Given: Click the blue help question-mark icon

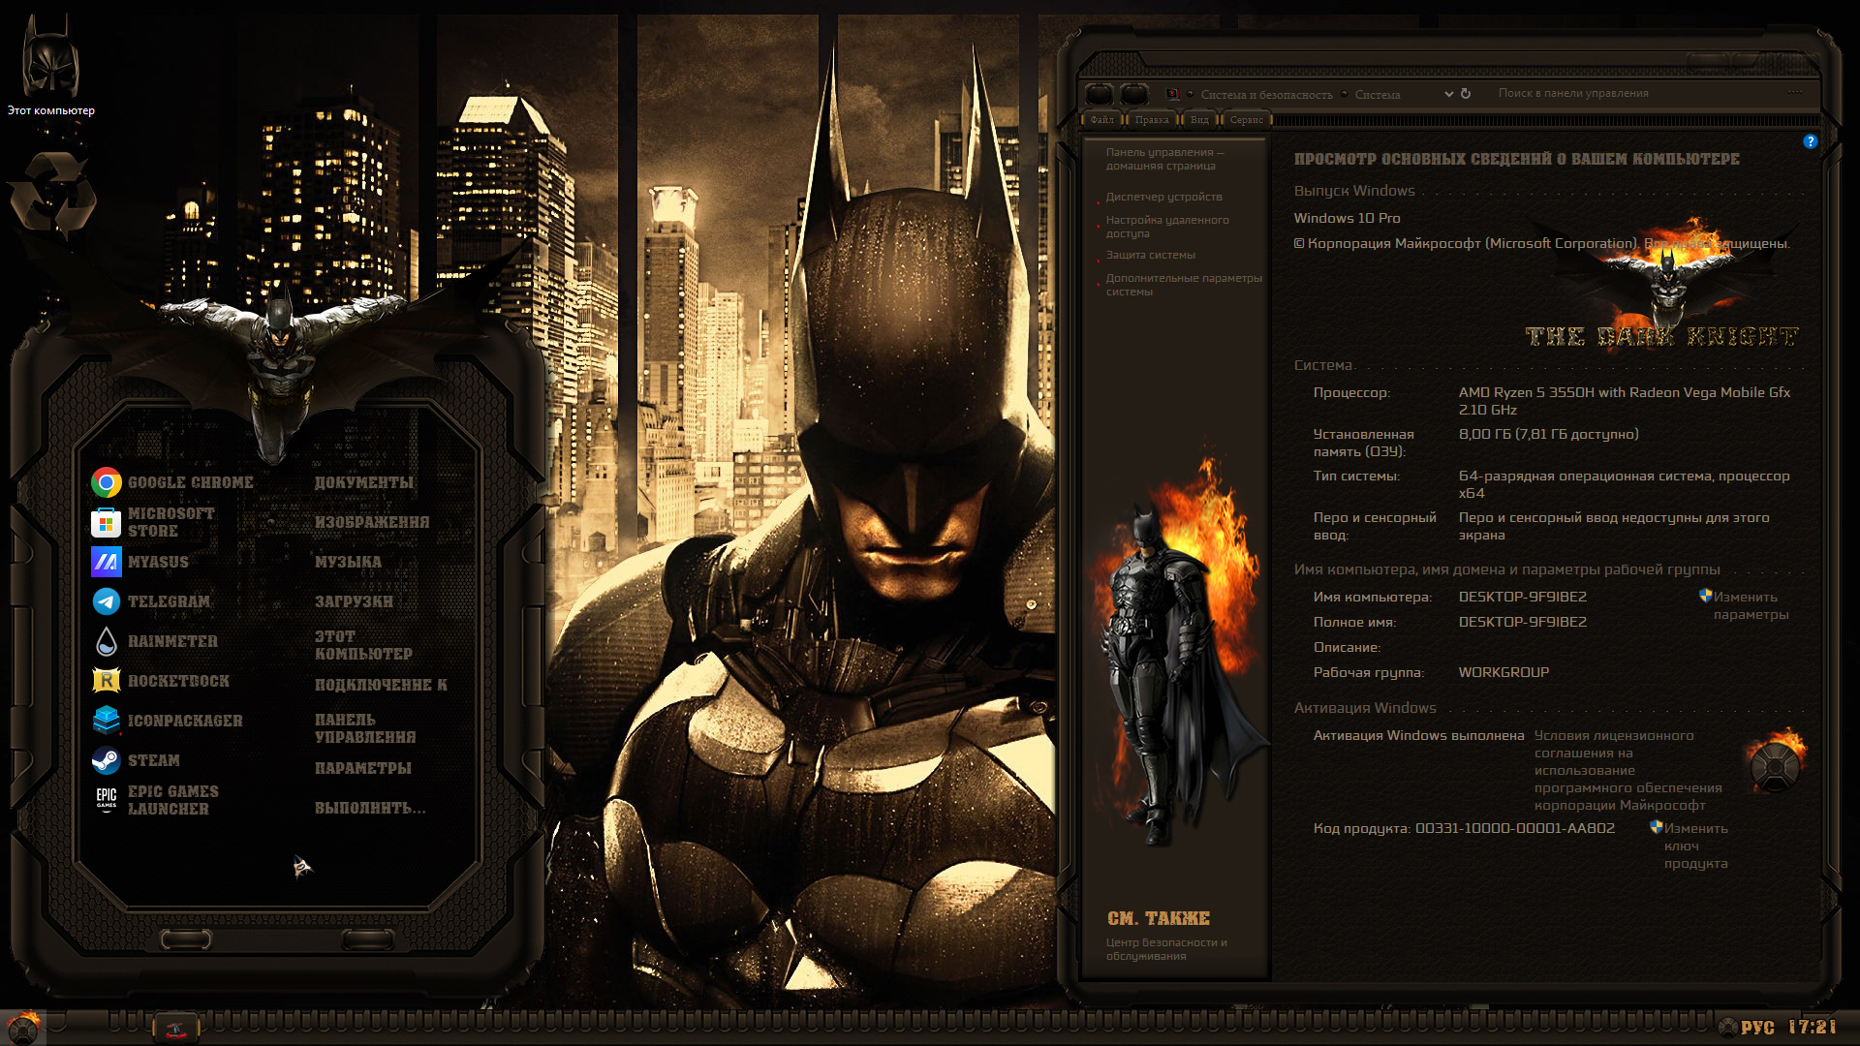Looking at the screenshot, I should coord(1810,141).
